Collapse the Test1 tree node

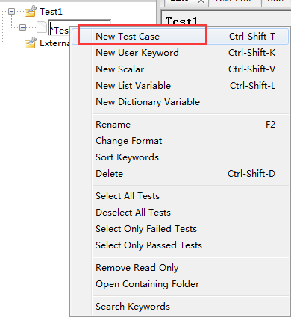pos(11,11)
